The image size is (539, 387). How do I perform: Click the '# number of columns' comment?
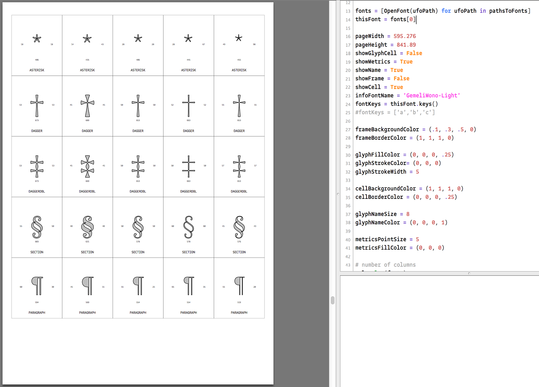pyautogui.click(x=385, y=265)
